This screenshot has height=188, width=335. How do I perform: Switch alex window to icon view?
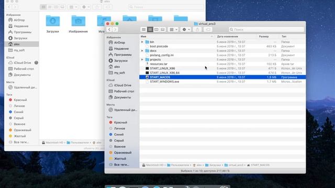point(43,7)
